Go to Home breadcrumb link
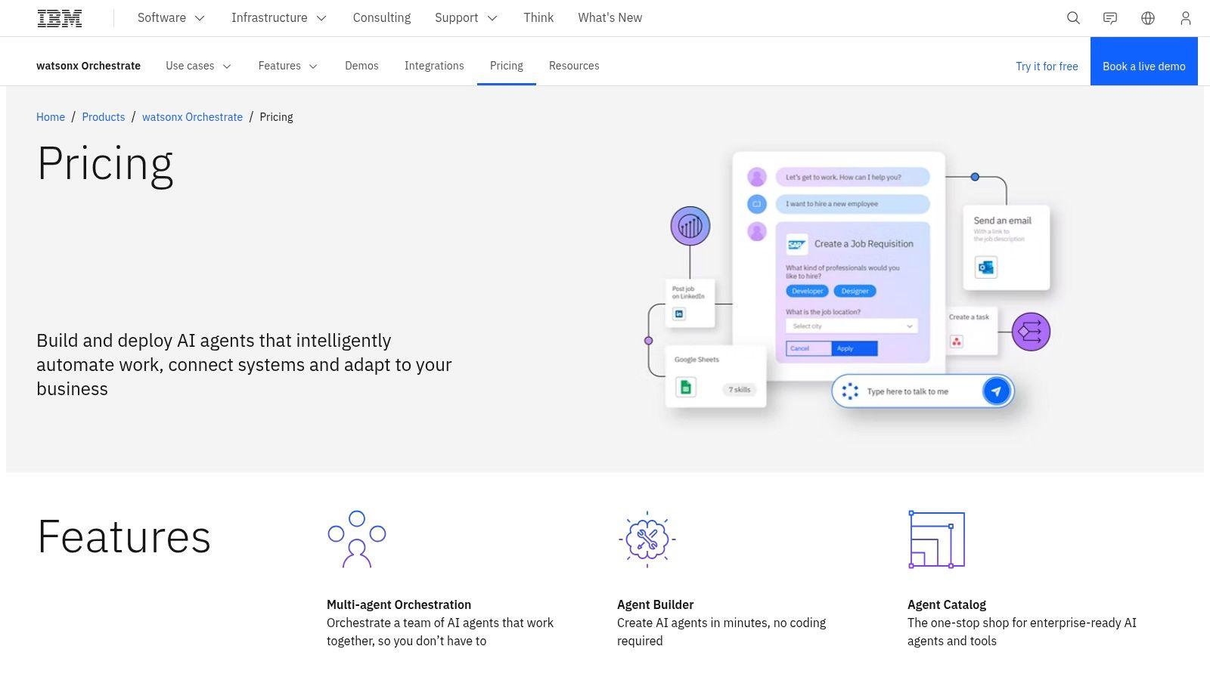The width and height of the screenshot is (1210, 680). click(51, 117)
